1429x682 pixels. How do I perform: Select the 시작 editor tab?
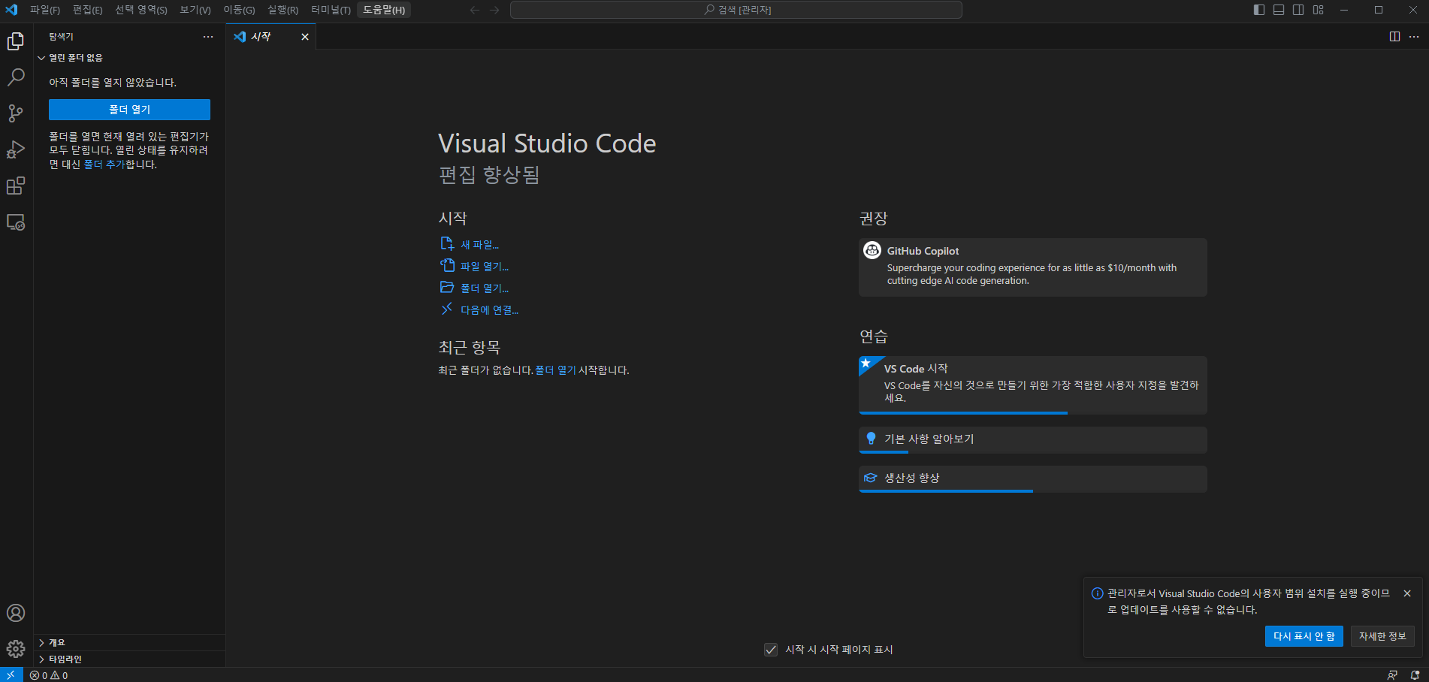271,37
